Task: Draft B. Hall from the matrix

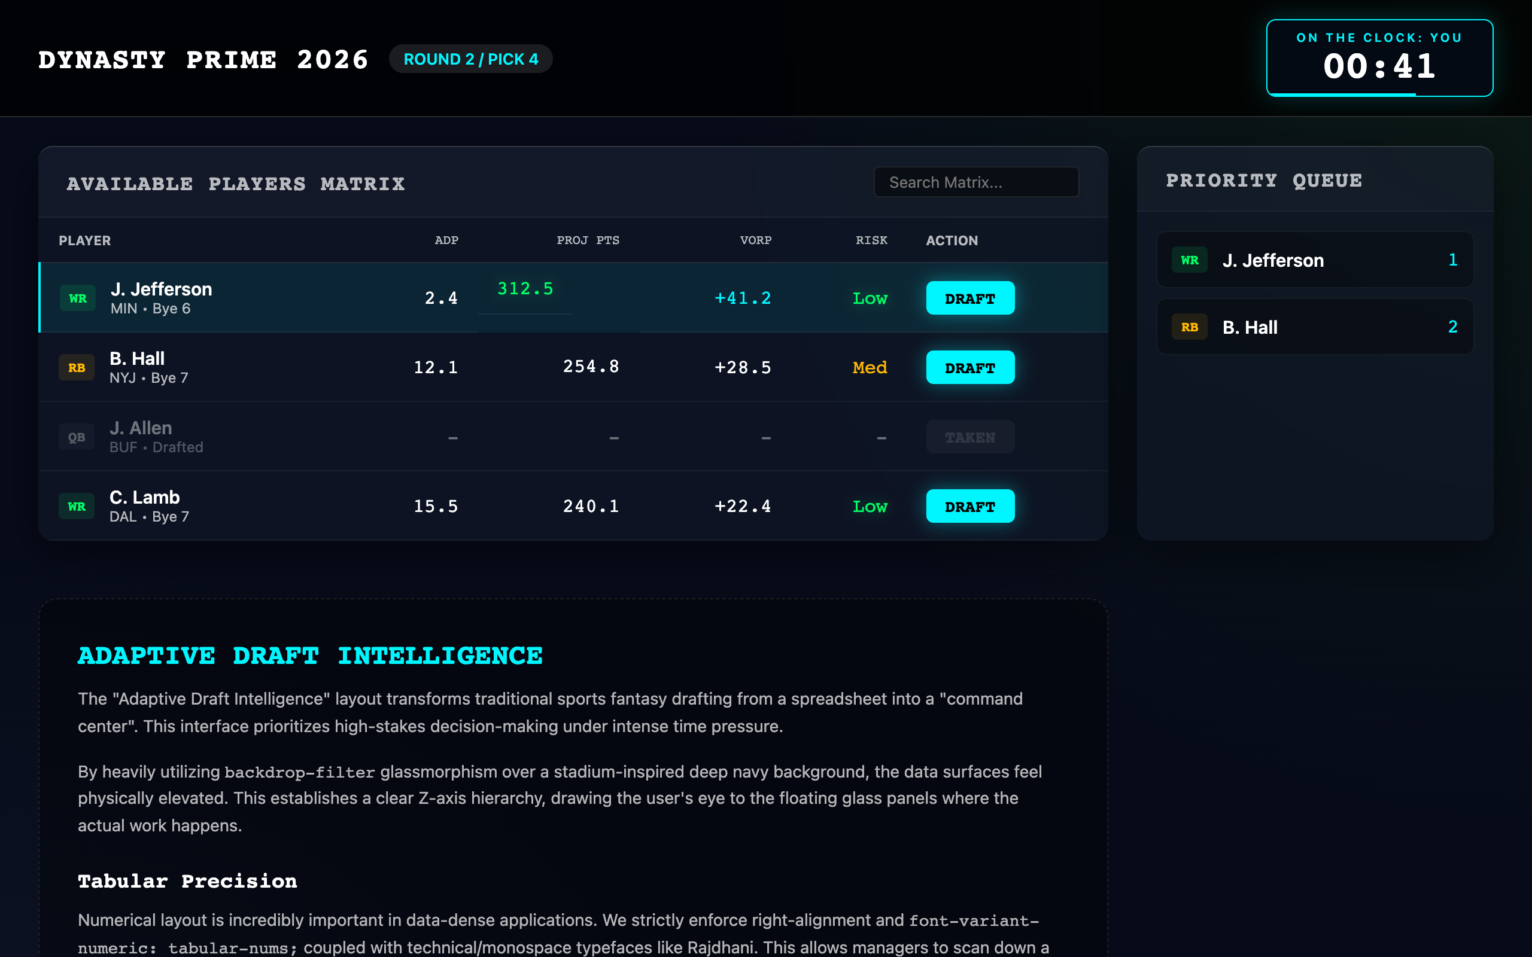Action: click(969, 368)
